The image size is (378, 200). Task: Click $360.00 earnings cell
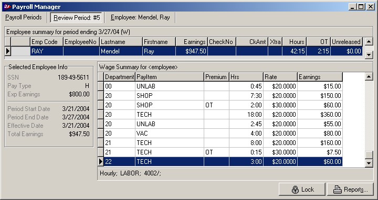320,115
